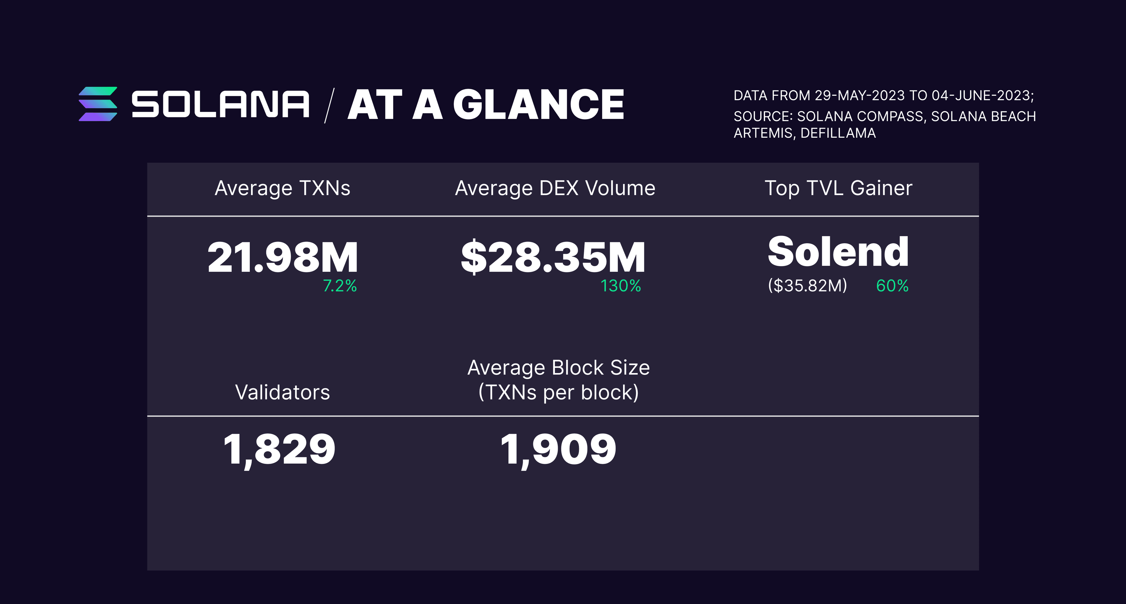Viewport: 1126px width, 604px height.
Task: Click the 'Solend' top gainer name
Action: 838,251
